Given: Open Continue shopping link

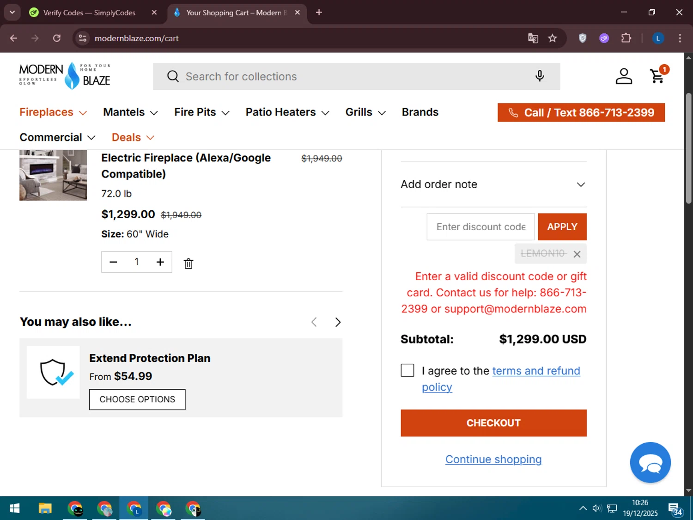Looking at the screenshot, I should [493, 459].
